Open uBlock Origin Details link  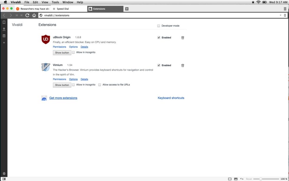click(x=84, y=47)
